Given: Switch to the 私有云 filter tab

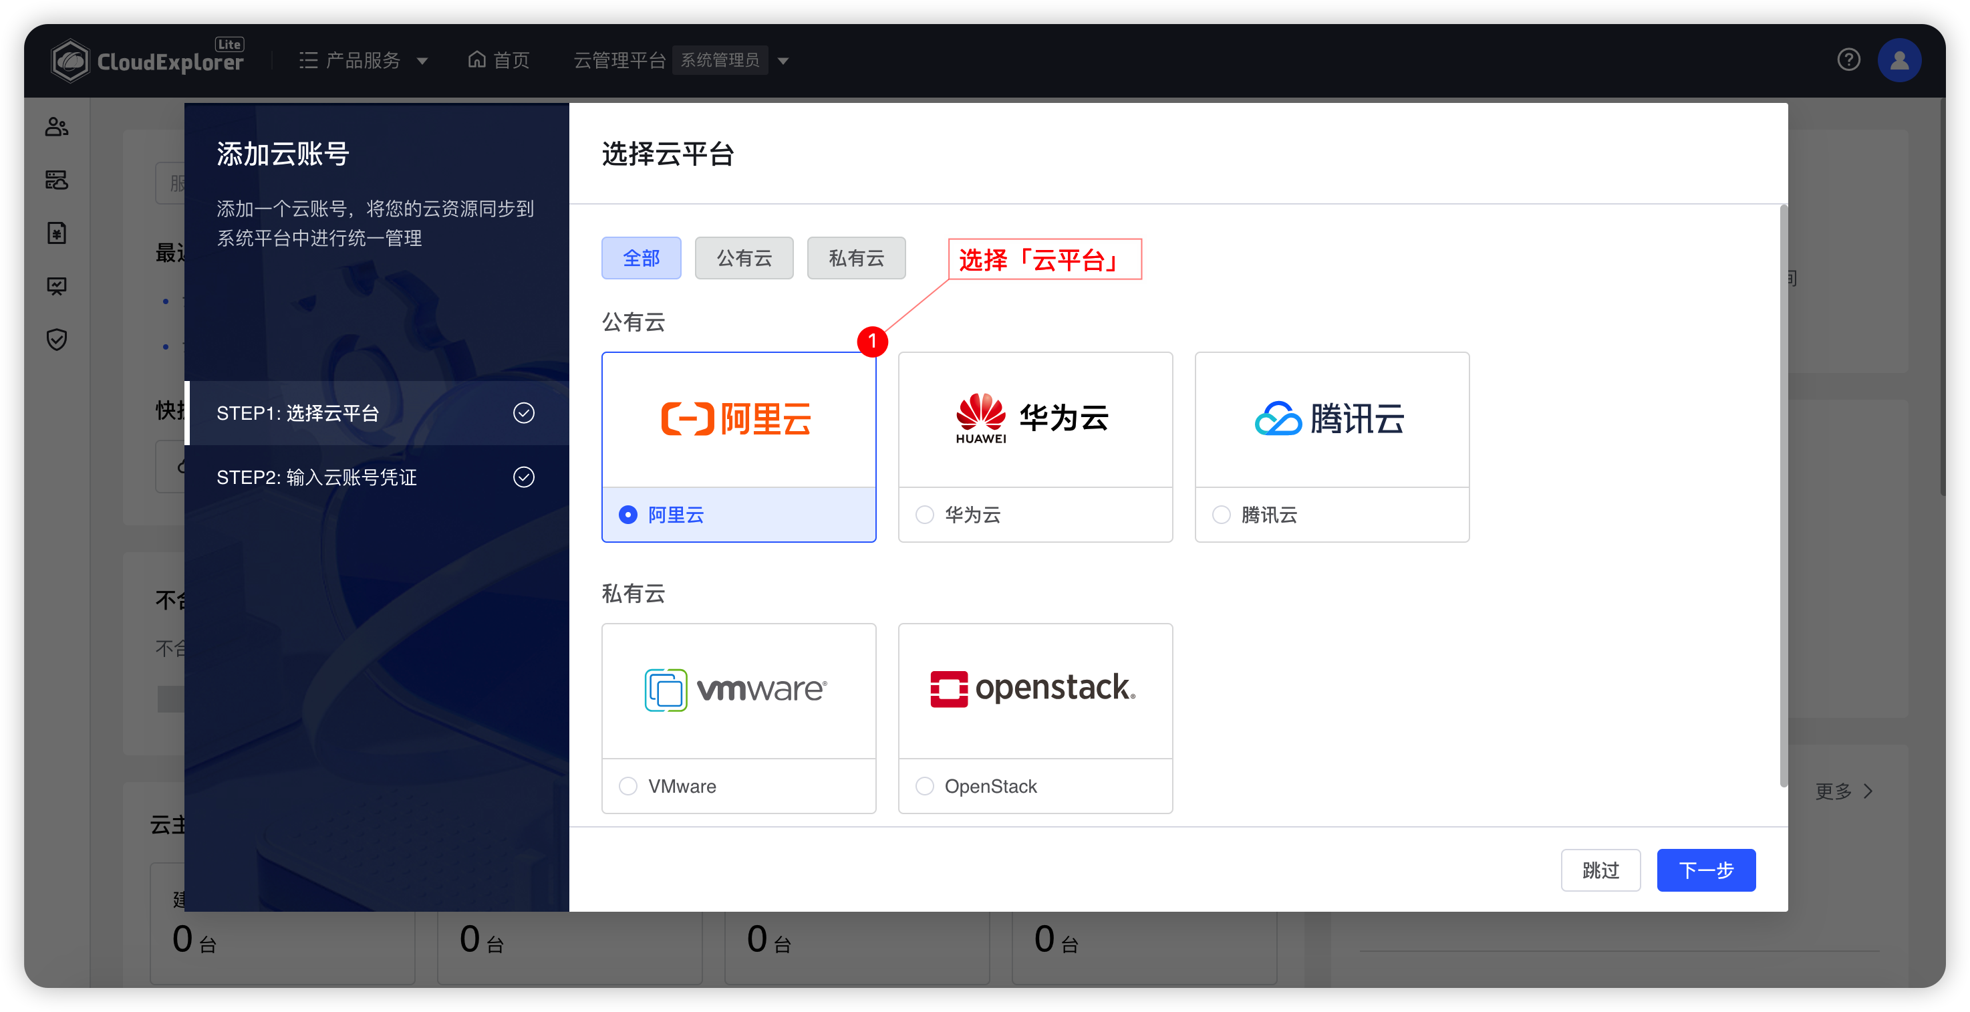Looking at the screenshot, I should tap(856, 258).
